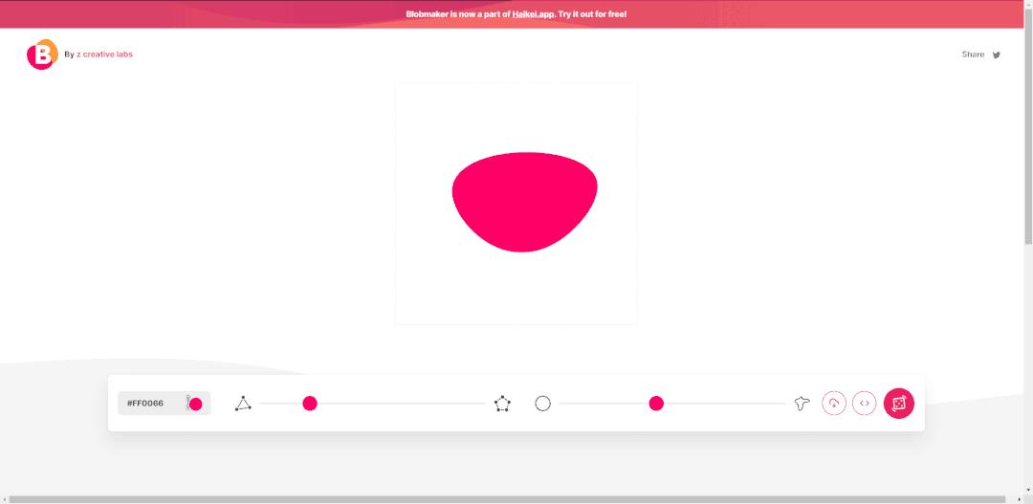This screenshot has width=1033, height=504.
Task: Click the horizontal scrollbar at bottom
Action: pyautogui.click(x=507, y=499)
